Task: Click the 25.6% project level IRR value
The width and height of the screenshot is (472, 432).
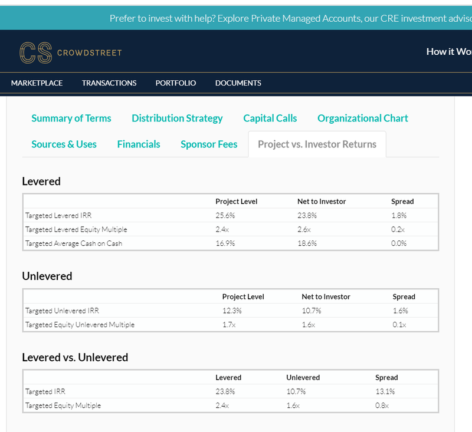Action: tap(225, 216)
